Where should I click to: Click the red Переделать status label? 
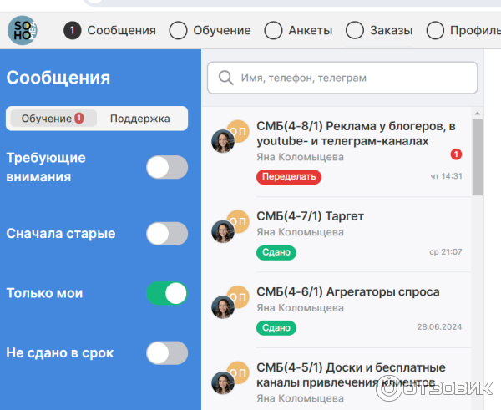point(288,176)
